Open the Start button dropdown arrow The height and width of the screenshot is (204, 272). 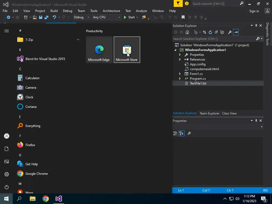pyautogui.click(x=137, y=17)
